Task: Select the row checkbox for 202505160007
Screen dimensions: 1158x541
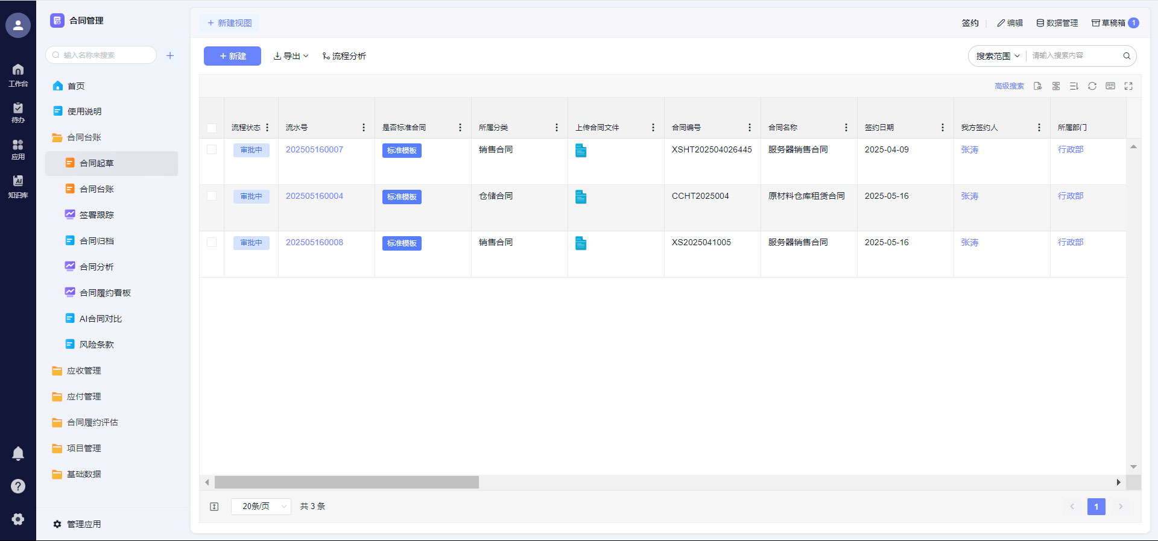Action: pyautogui.click(x=212, y=149)
